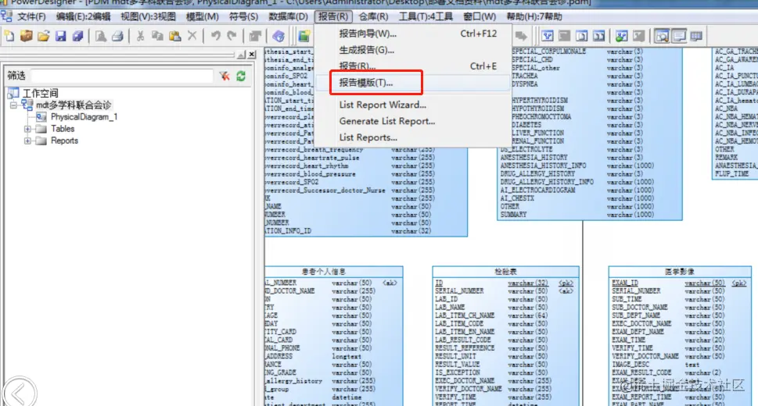
Task: Choose 报告(R)... Ctrl+E menu entry
Action: pyautogui.click(x=413, y=66)
